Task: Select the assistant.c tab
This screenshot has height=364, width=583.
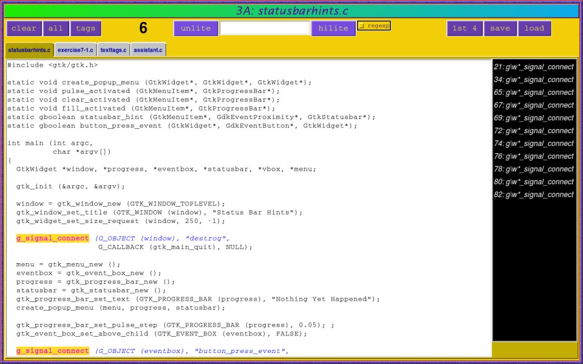Action: (148, 50)
